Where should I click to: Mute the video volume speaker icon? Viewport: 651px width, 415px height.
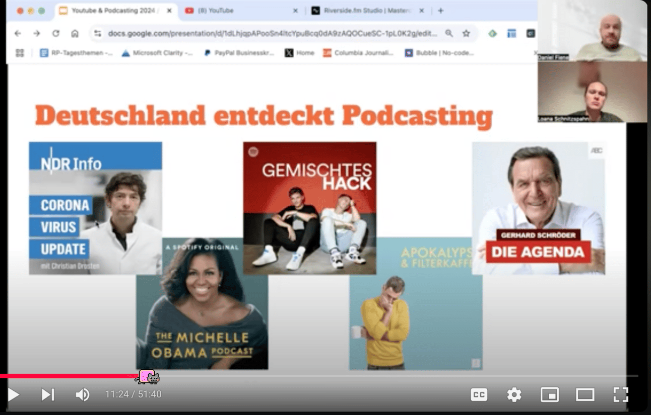[82, 394]
